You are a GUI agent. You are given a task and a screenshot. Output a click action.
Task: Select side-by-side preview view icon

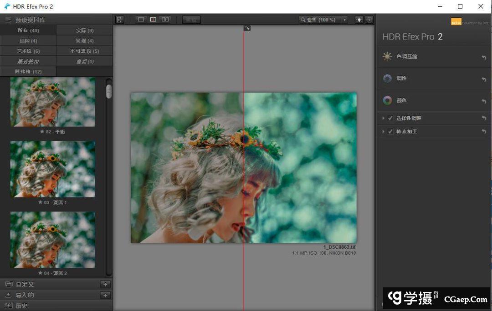pos(165,20)
